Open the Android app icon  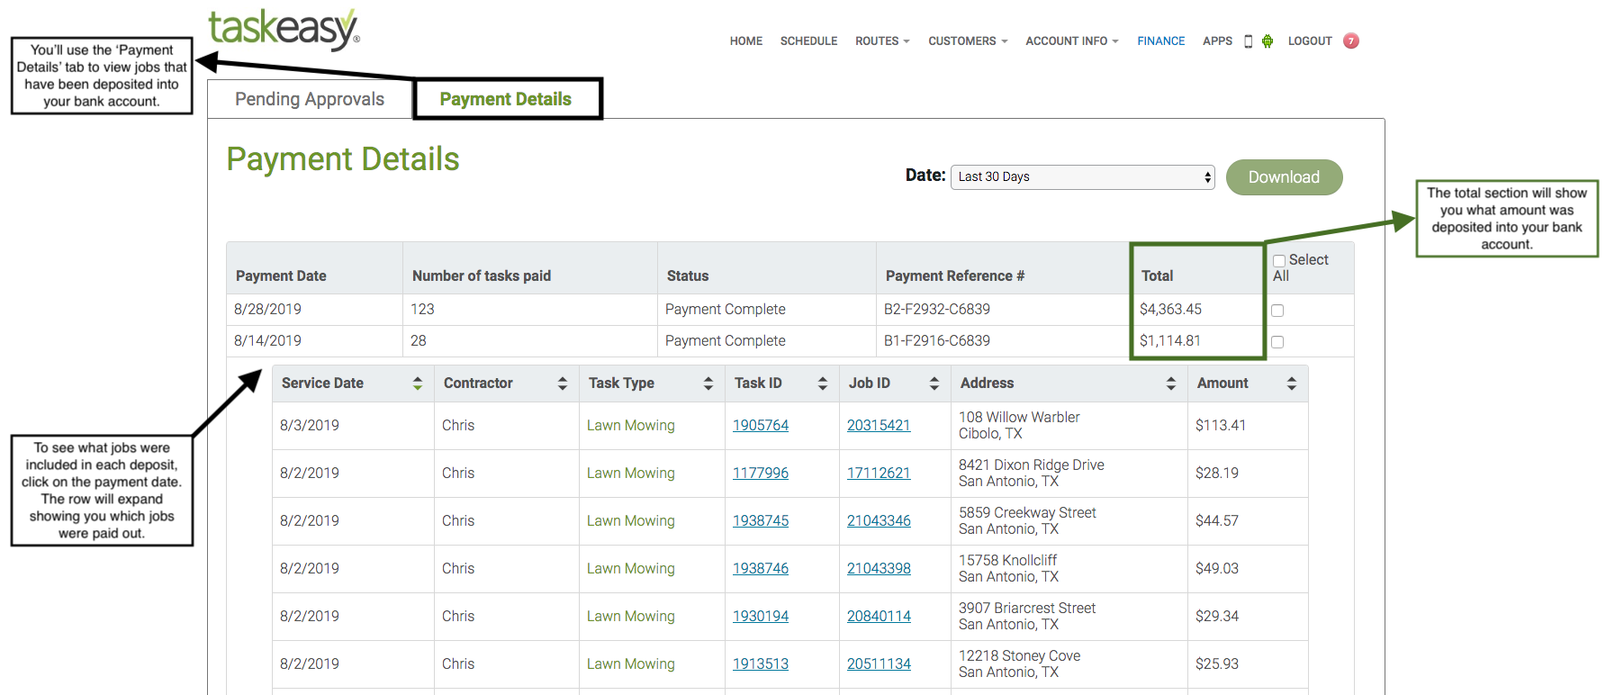click(x=1268, y=41)
